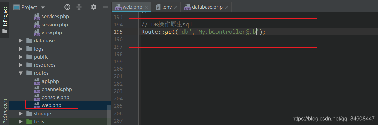Close the web.php tab

pyautogui.click(x=147, y=7)
